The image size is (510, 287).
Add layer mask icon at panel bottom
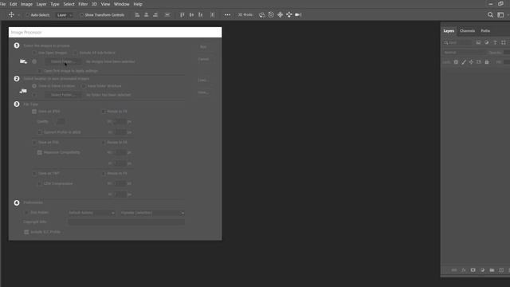pos(473,270)
